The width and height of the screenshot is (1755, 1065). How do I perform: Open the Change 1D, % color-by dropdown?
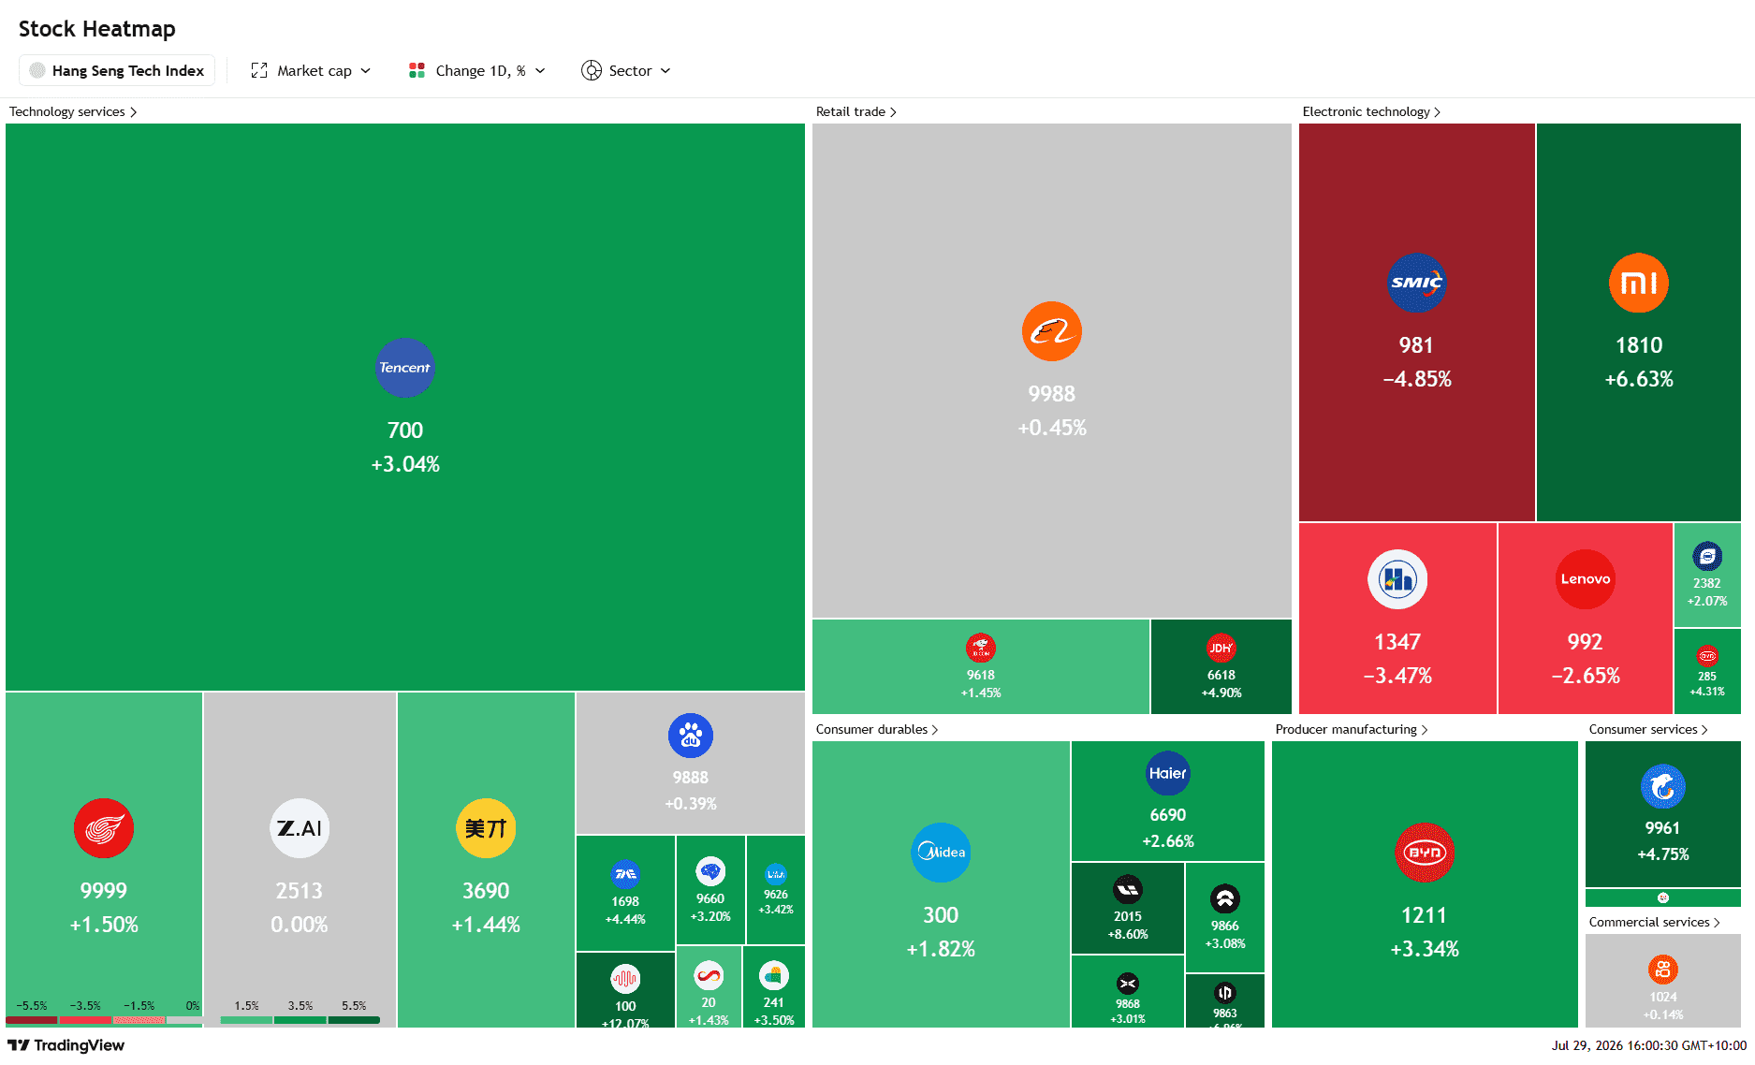coord(477,71)
